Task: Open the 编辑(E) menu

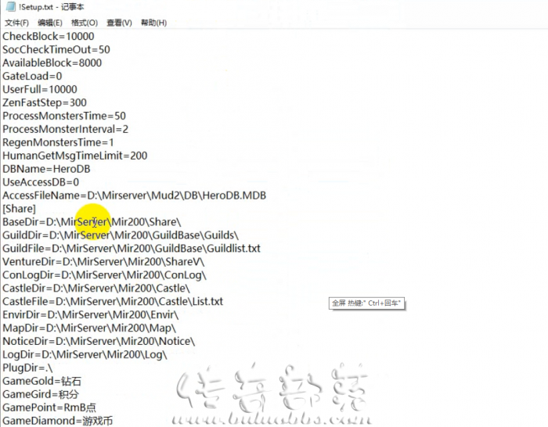Action: (50, 23)
